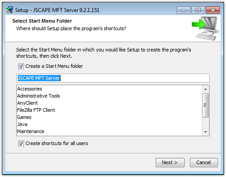Minimize the Setup window
Image resolution: width=226 pixels, height=177 pixels.
point(183,10)
